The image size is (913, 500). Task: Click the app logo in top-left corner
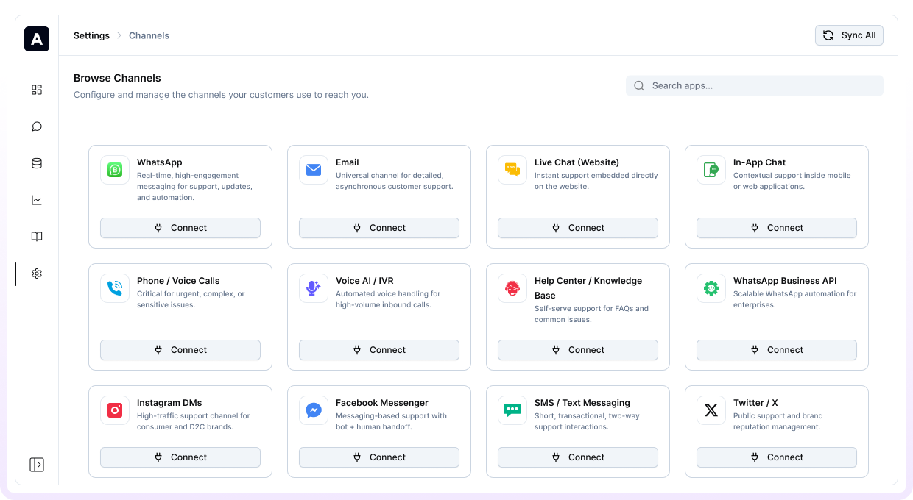point(37,39)
